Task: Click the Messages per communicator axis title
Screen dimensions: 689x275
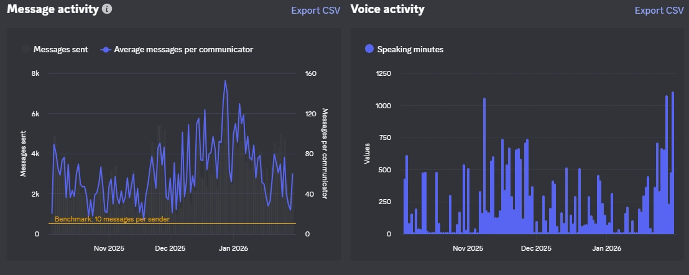Action: pos(325,153)
